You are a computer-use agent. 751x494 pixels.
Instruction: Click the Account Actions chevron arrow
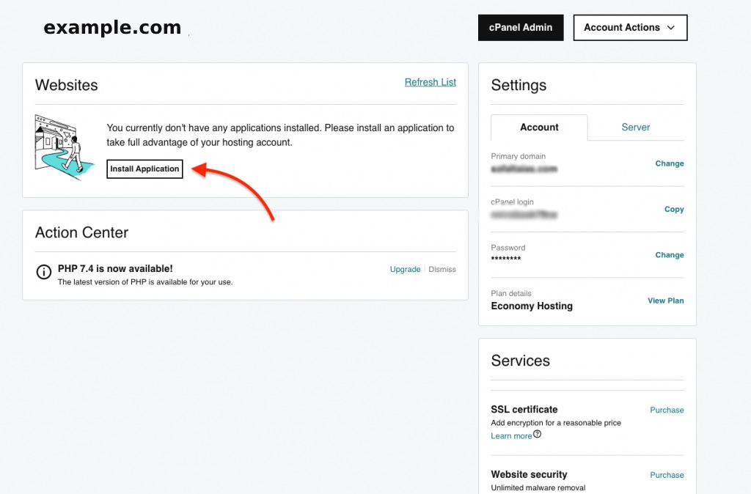coord(671,28)
